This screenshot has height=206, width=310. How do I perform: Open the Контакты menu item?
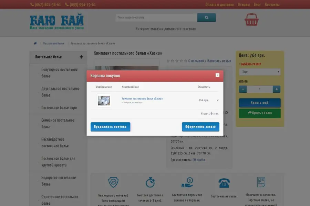point(272,4)
